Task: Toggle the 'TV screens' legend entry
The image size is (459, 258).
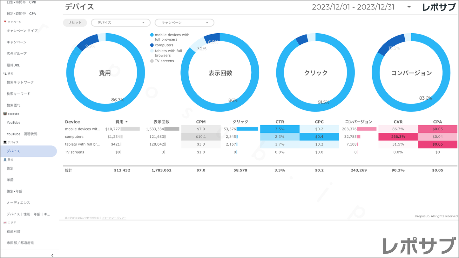Action: click(164, 61)
